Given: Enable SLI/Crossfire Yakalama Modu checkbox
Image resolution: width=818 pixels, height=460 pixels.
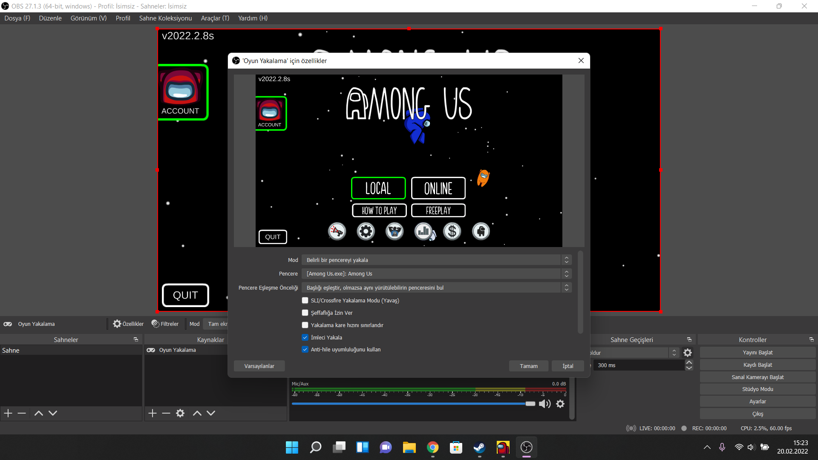Looking at the screenshot, I should tap(305, 300).
